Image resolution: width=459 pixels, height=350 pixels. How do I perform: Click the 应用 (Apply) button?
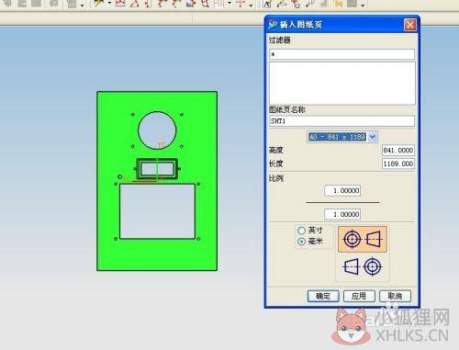click(359, 296)
